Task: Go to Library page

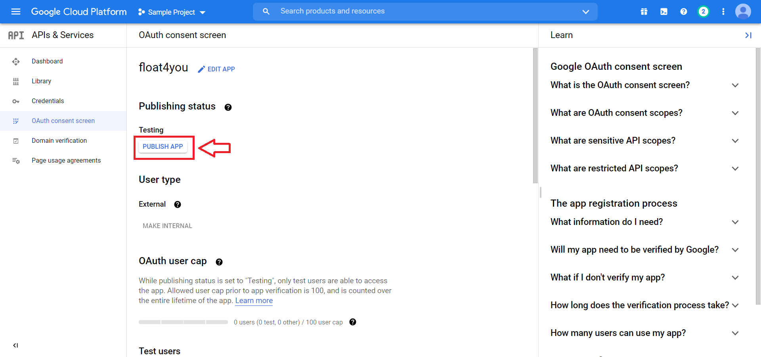Action: tap(41, 81)
